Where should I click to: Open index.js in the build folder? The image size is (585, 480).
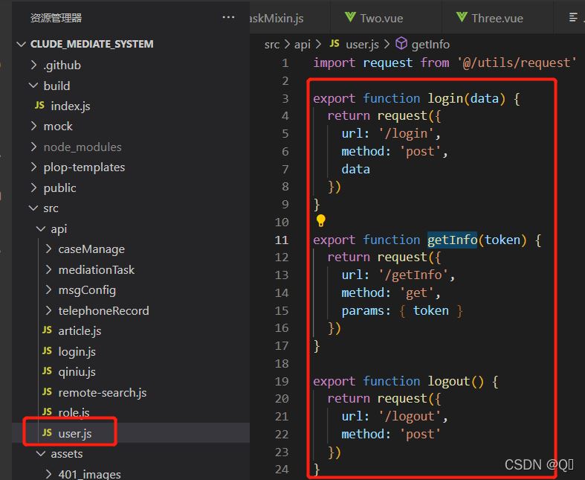[x=71, y=106]
